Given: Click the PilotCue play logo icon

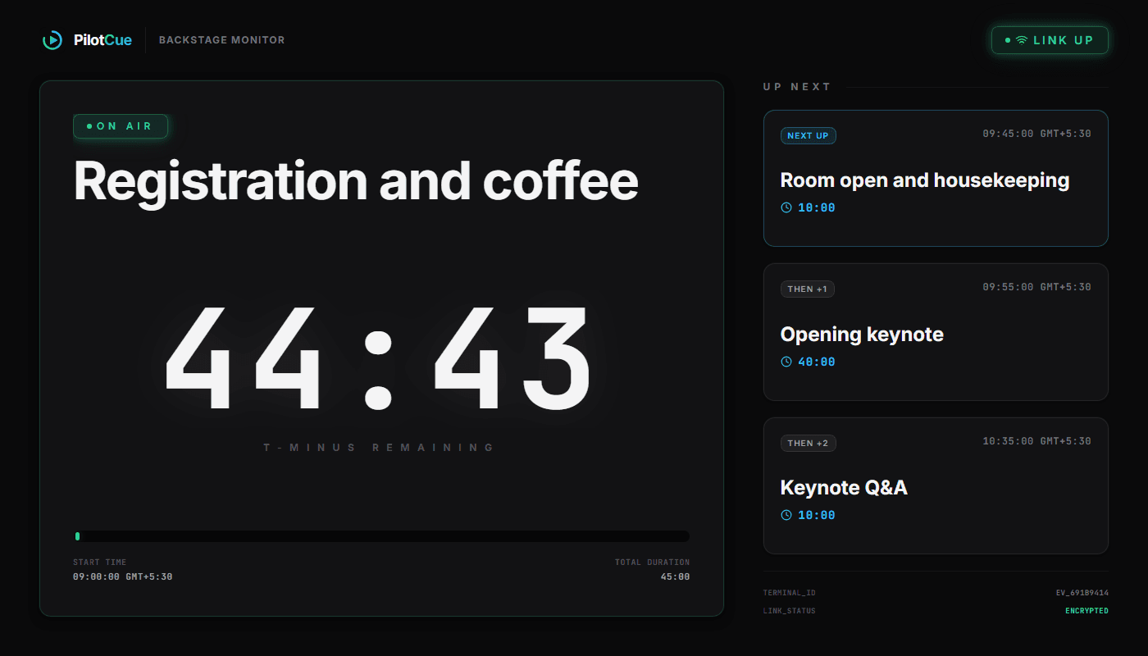Looking at the screenshot, I should 52,39.
